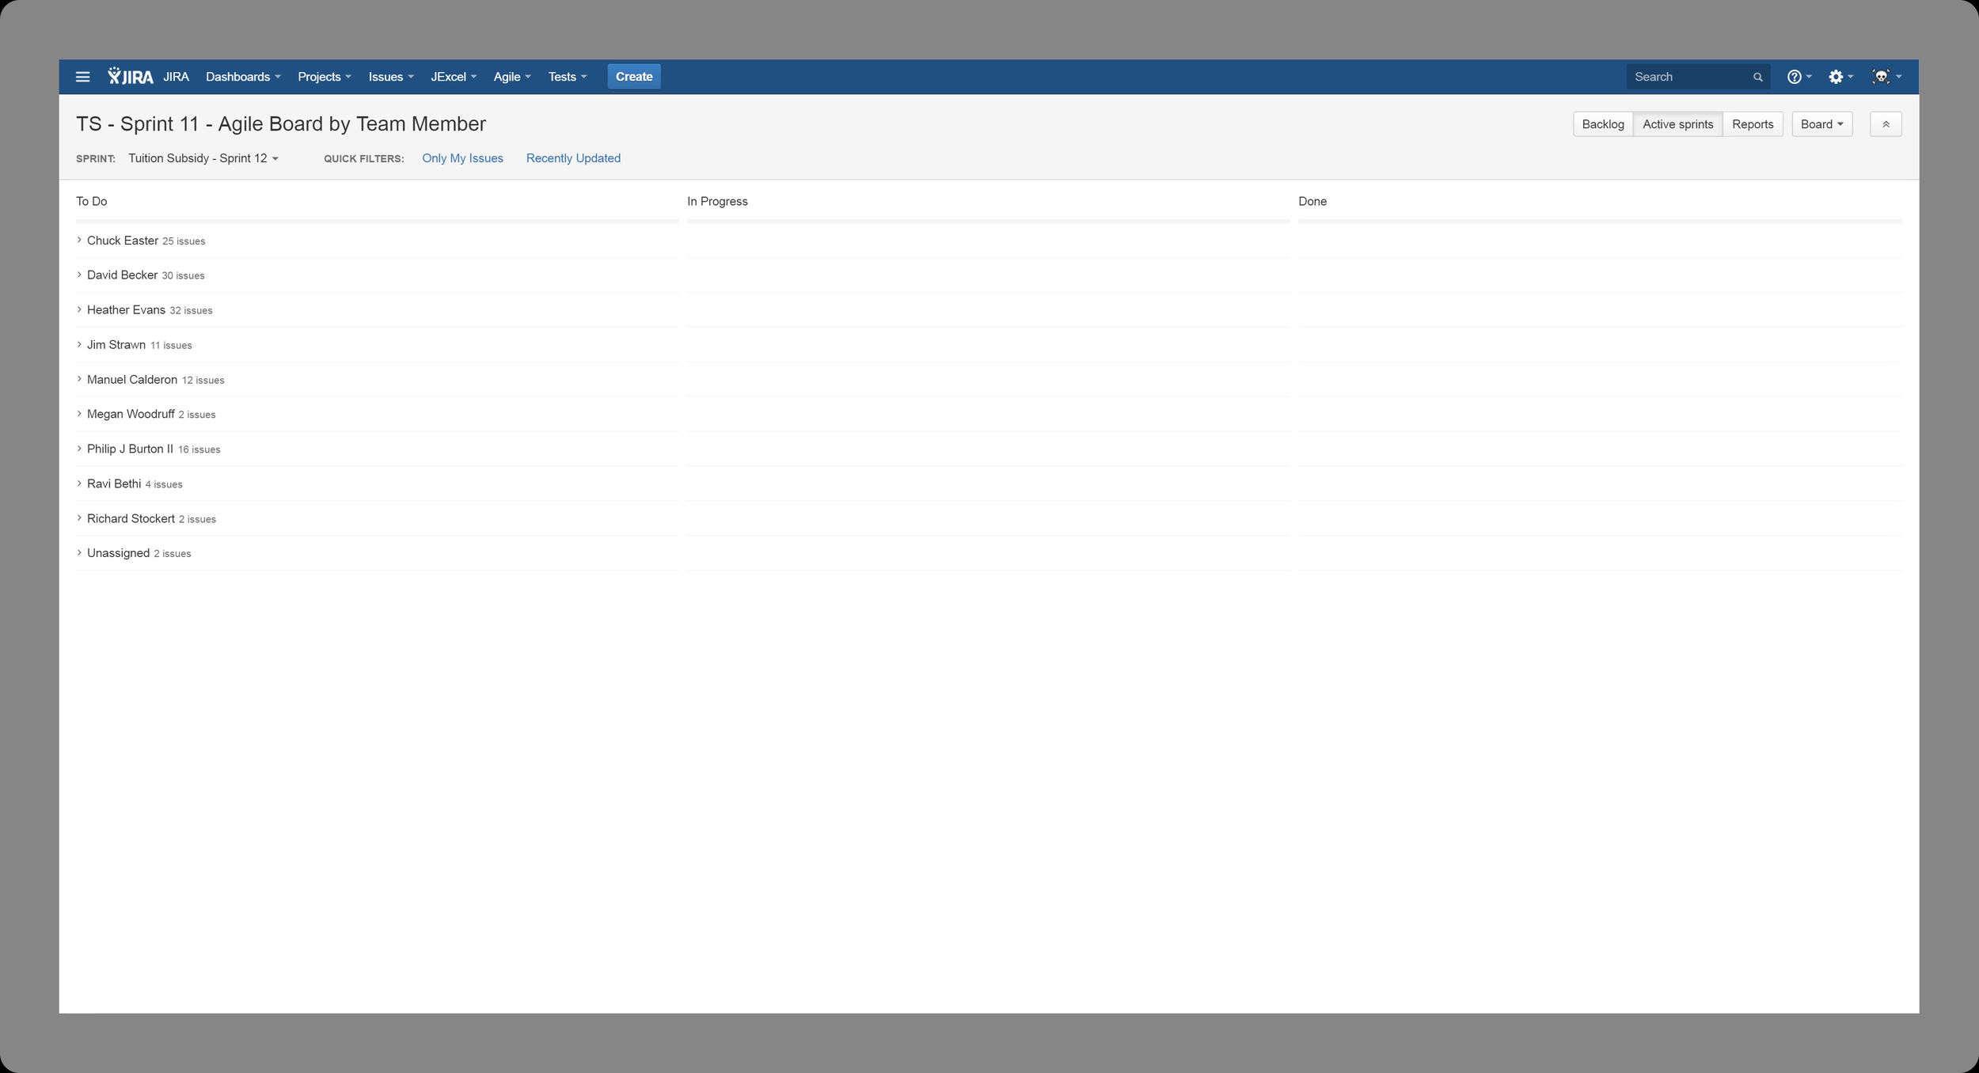Open the Board dropdown button

click(x=1821, y=124)
